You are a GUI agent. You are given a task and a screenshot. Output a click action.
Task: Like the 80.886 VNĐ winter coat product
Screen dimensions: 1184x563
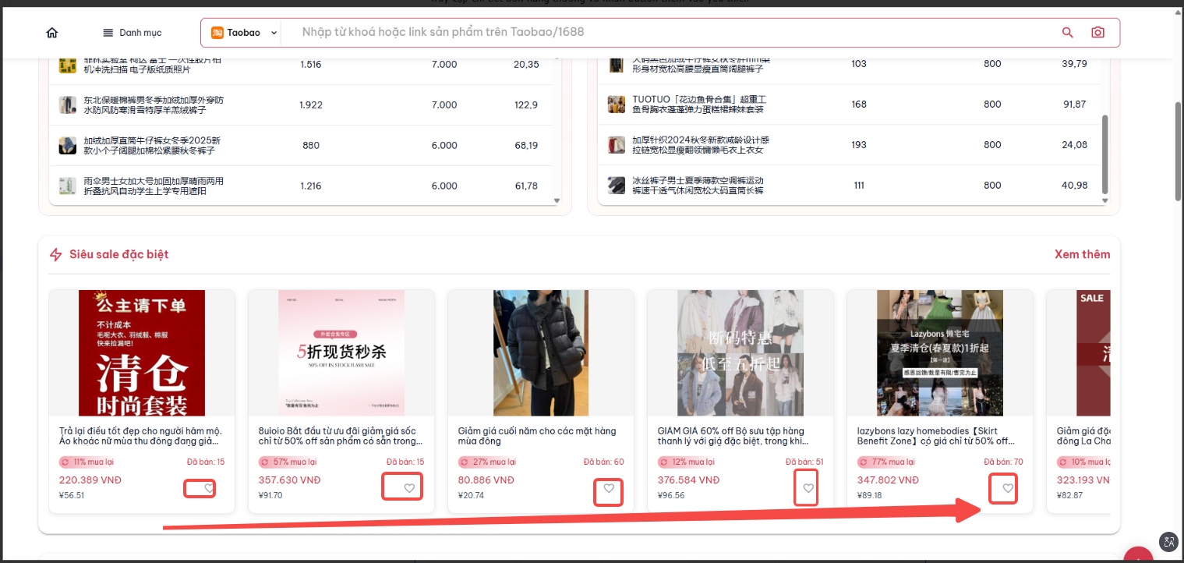609,488
